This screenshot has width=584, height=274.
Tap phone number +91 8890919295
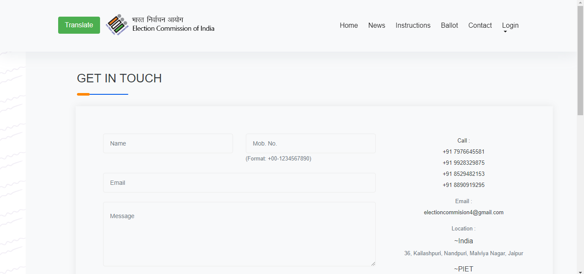point(463,185)
